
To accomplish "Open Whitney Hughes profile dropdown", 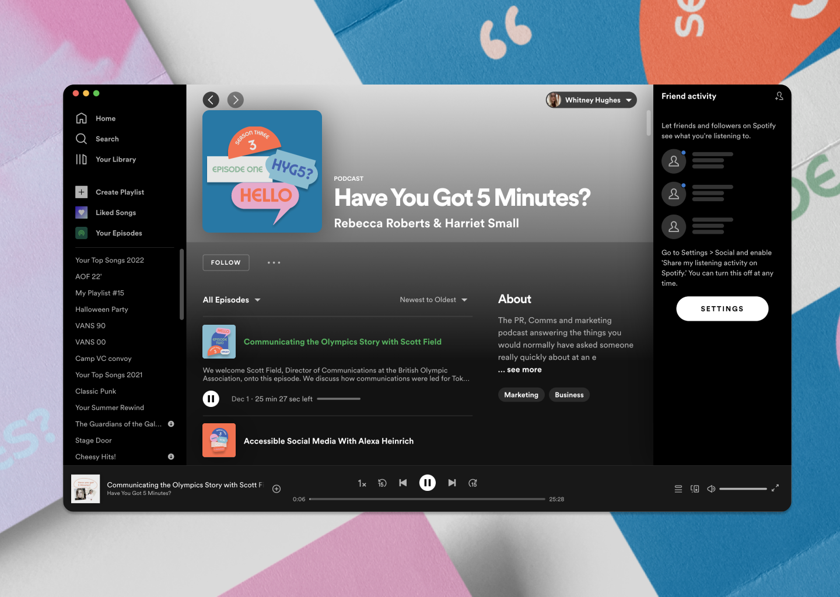I will (591, 100).
